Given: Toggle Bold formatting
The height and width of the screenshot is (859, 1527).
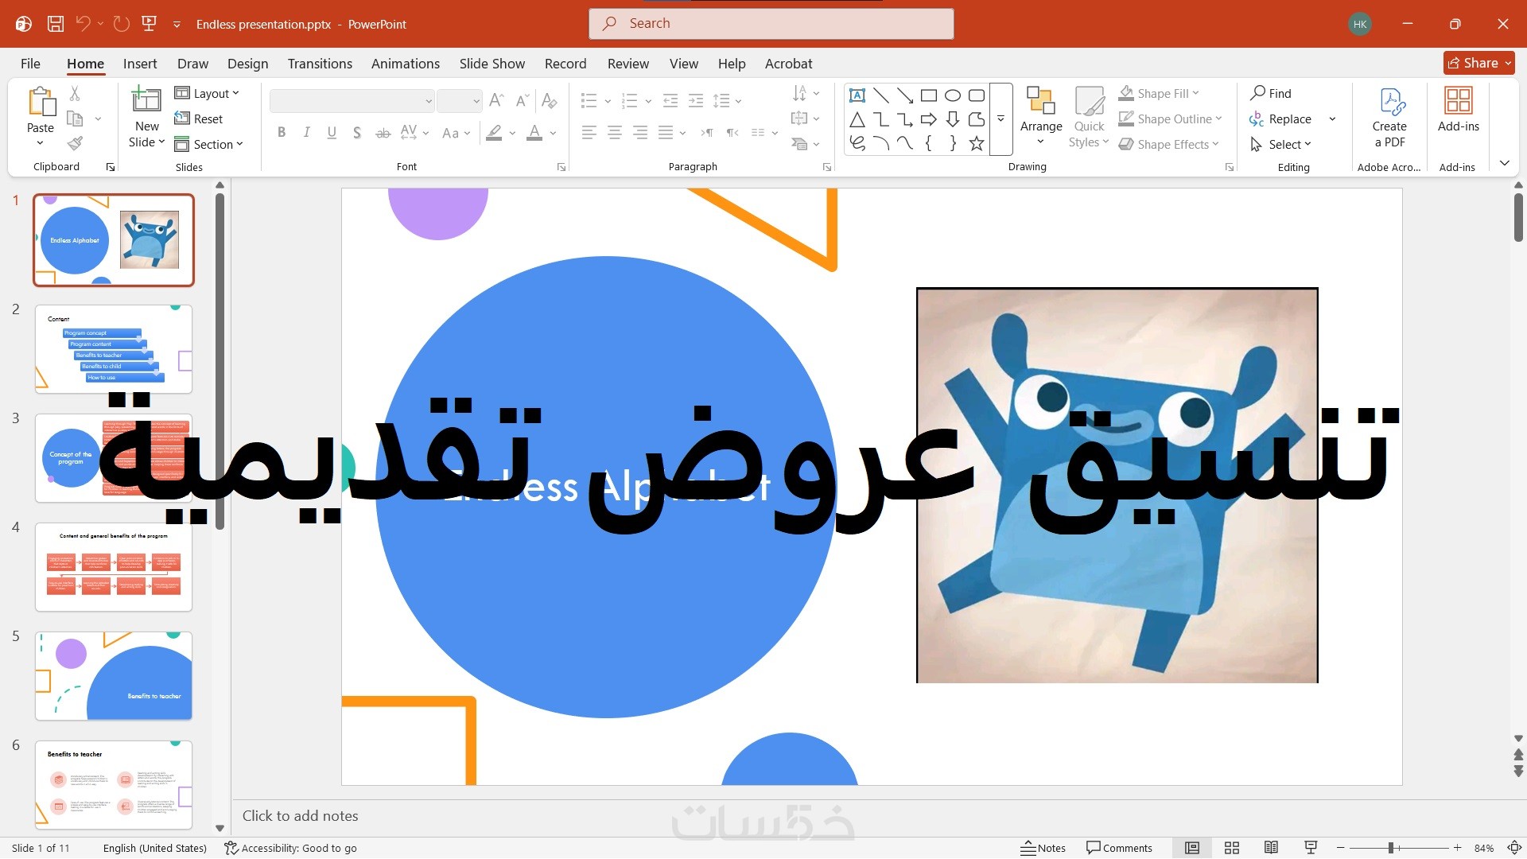Looking at the screenshot, I should pyautogui.click(x=282, y=133).
